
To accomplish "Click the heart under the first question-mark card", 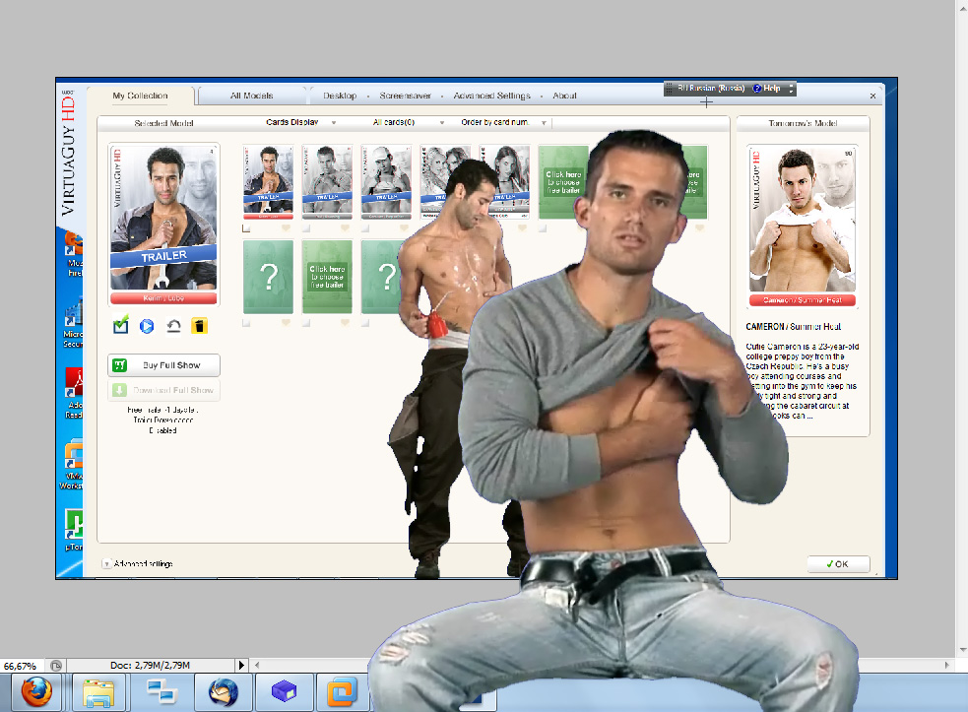I will (286, 322).
